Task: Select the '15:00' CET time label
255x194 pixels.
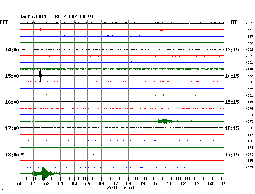Action: (x=12, y=76)
